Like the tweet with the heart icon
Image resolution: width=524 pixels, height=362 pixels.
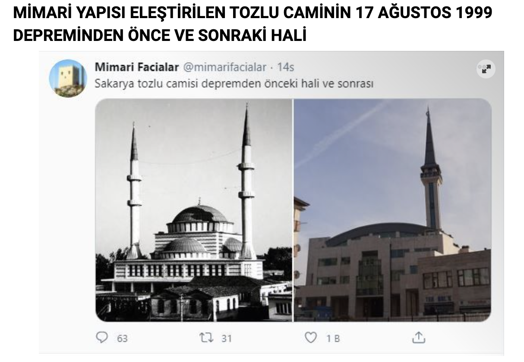(311, 337)
